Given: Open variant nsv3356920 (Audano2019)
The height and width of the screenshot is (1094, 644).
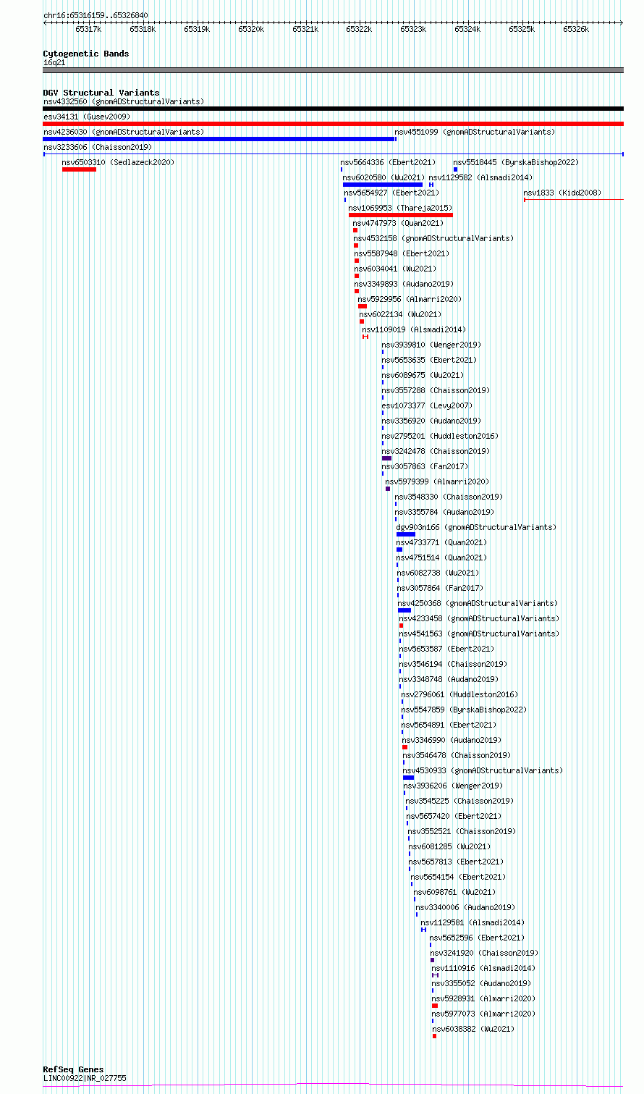Looking at the screenshot, I should coord(431,421).
